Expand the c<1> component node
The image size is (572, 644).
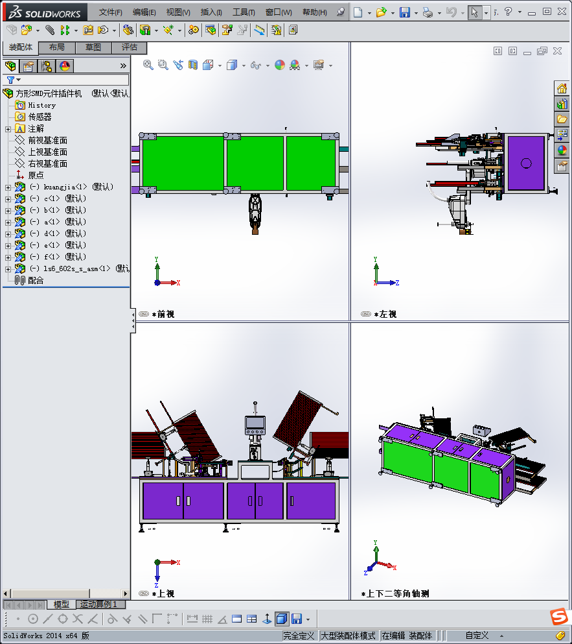[8, 199]
